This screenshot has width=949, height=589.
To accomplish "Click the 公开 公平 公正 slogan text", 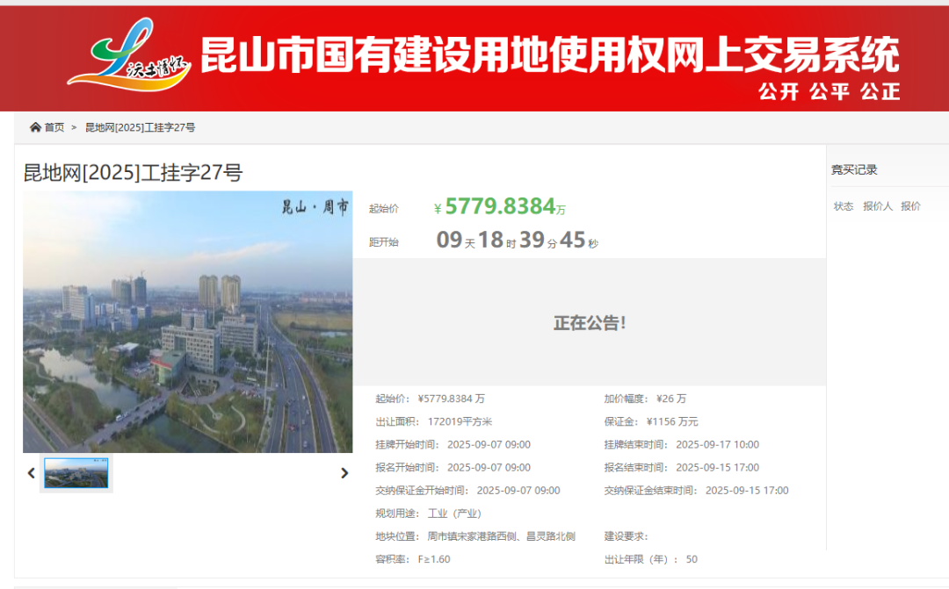I will pos(829,91).
